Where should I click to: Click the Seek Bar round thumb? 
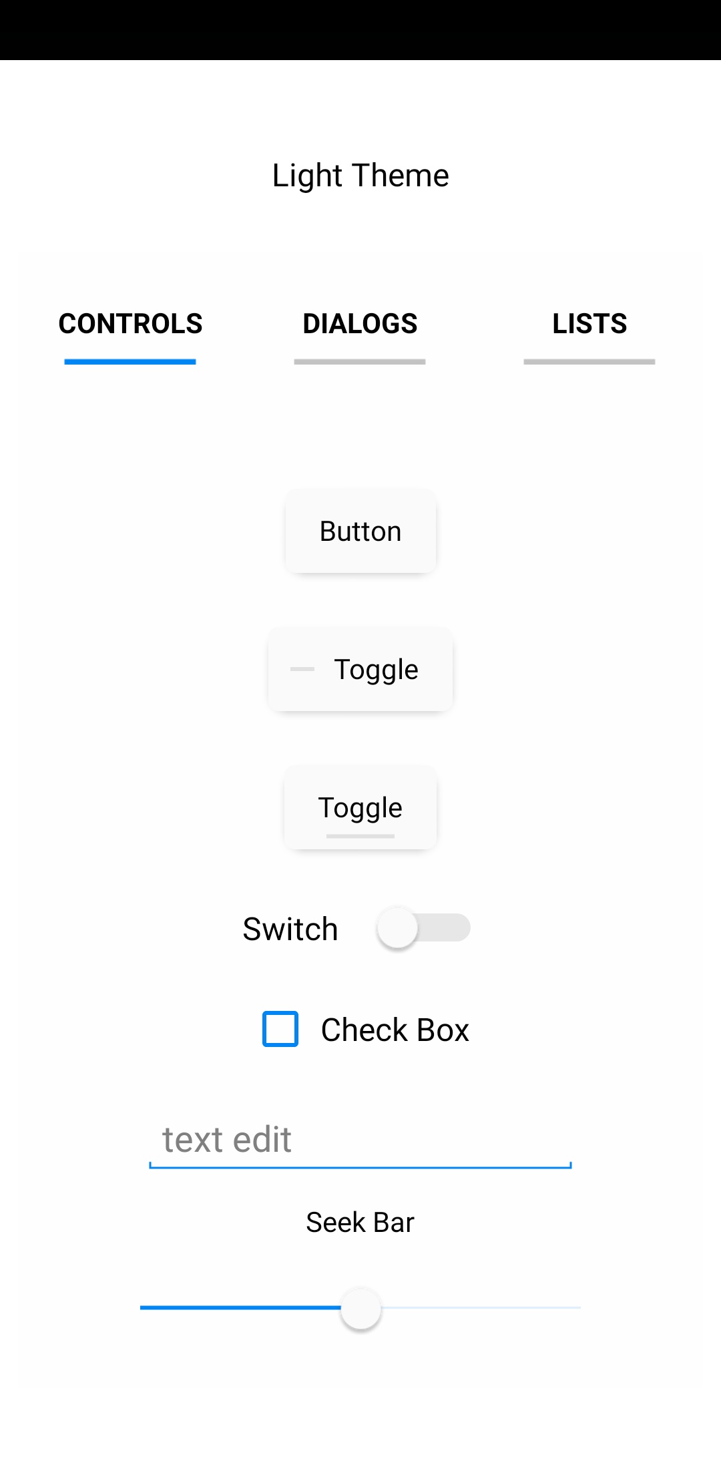[360, 1308]
